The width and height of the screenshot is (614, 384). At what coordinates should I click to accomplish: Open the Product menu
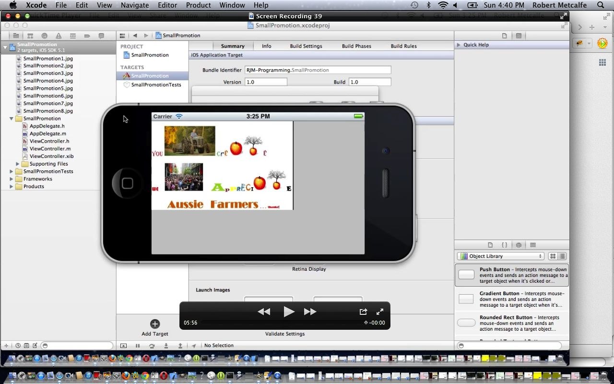point(199,5)
